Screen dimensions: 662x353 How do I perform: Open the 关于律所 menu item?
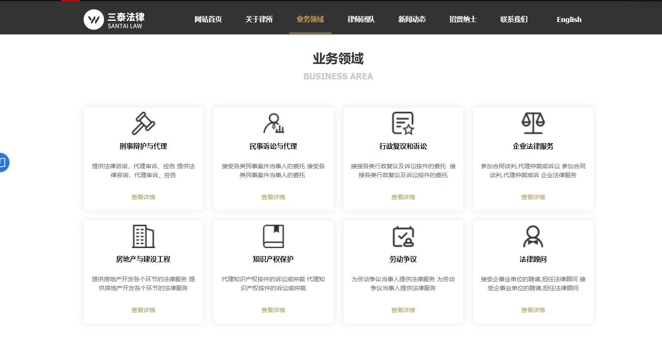click(x=259, y=20)
